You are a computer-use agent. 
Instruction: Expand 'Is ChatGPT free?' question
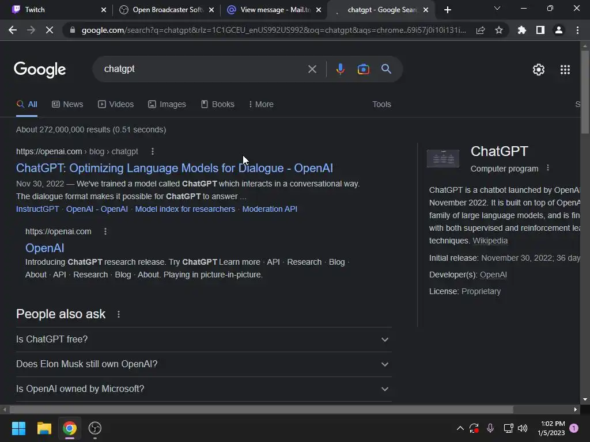pyautogui.click(x=203, y=340)
